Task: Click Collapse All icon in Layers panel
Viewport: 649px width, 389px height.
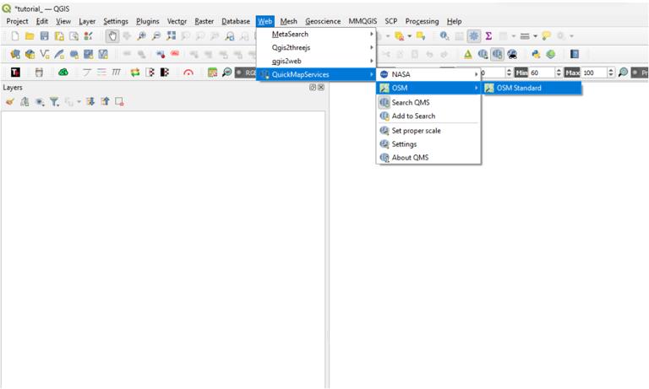Action: [x=105, y=101]
